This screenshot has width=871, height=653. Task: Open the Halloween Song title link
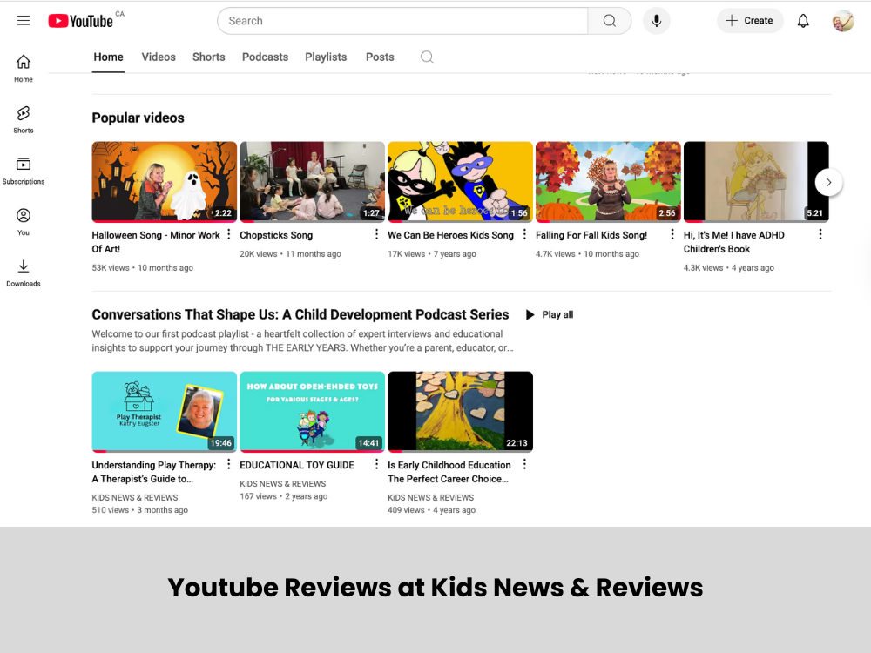[x=156, y=242]
